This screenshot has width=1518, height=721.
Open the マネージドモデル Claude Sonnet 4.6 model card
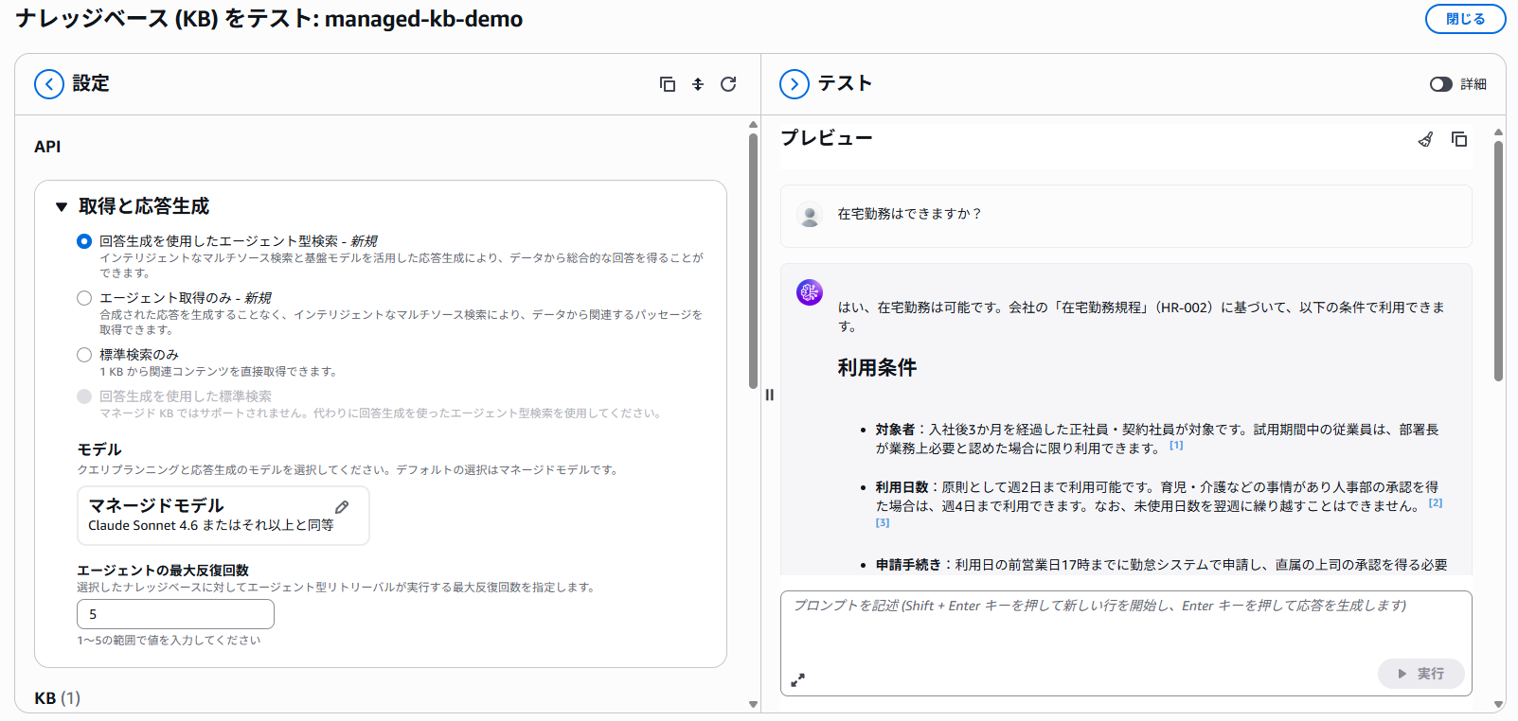(x=223, y=516)
